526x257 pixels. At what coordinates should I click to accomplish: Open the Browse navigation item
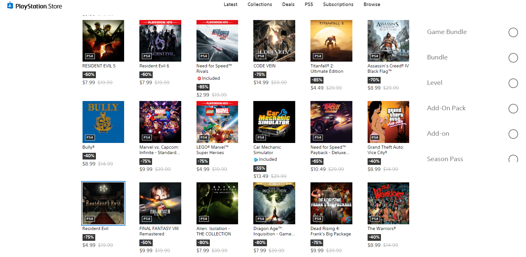pyautogui.click(x=372, y=4)
